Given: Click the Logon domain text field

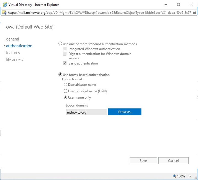Looking at the screenshot, I should (x=86, y=112).
